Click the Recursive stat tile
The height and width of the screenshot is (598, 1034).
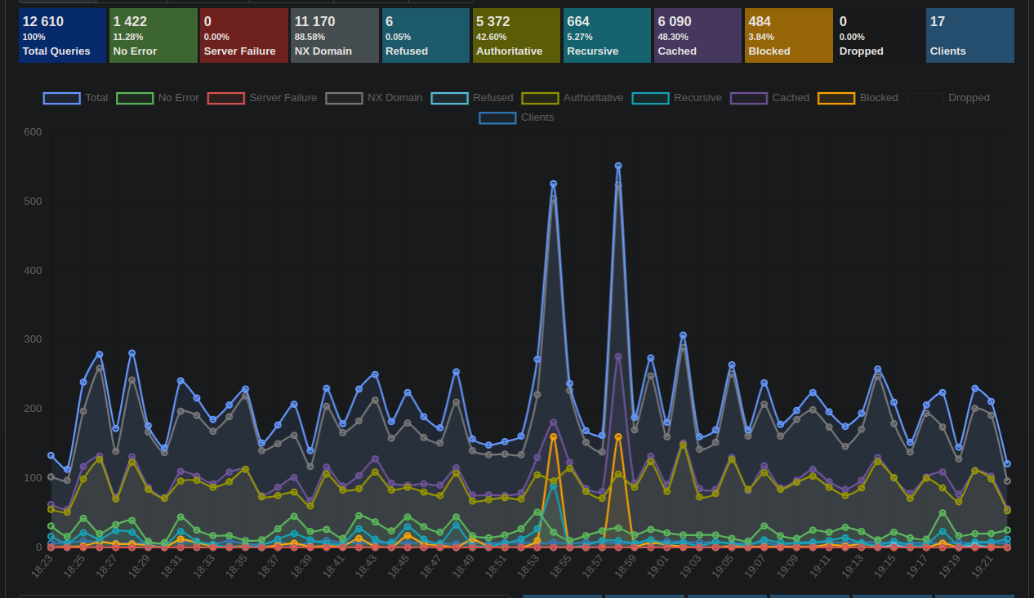(607, 36)
